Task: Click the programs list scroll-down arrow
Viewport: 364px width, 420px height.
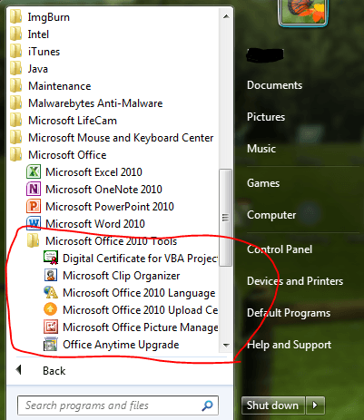Action: click(226, 345)
